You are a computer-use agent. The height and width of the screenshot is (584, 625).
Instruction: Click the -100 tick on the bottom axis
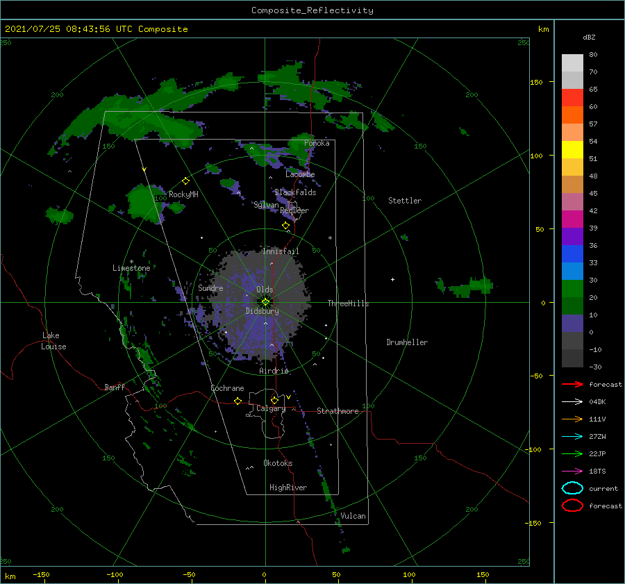click(115, 574)
